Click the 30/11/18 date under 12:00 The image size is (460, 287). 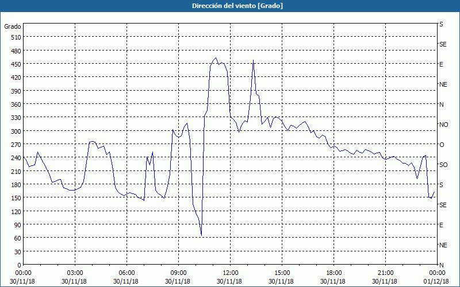pyautogui.click(x=229, y=281)
